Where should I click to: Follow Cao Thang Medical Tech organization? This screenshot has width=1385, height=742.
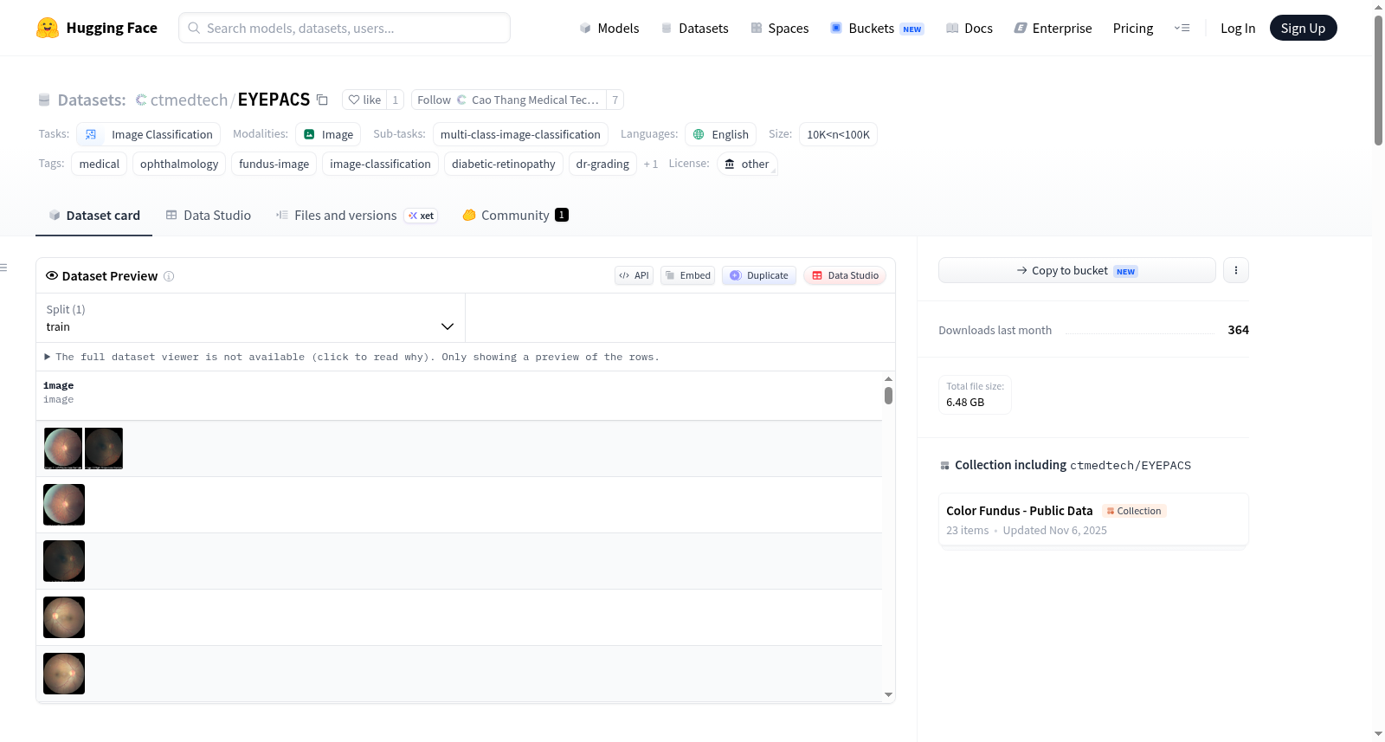(509, 100)
